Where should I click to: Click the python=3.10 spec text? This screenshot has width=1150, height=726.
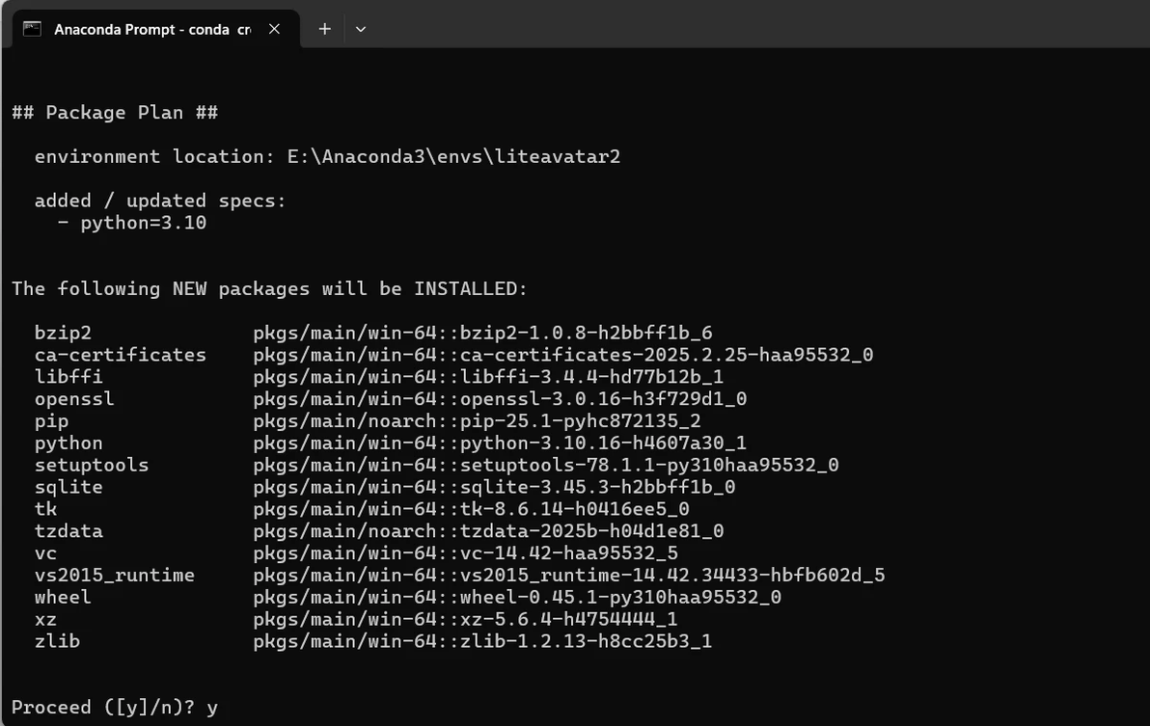[143, 223]
